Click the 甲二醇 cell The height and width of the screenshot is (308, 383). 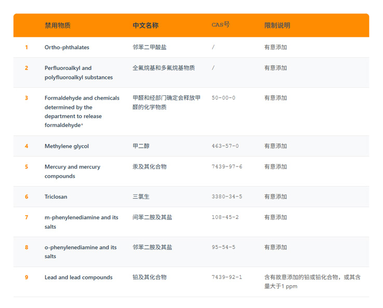141,146
